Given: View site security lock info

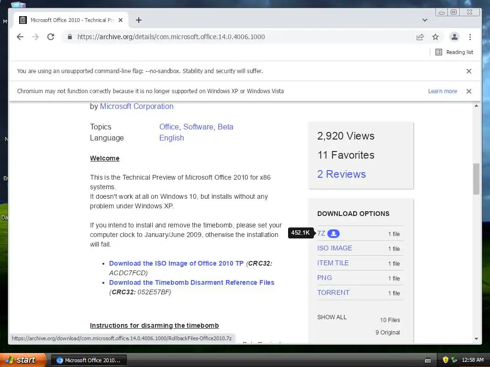Looking at the screenshot, I should point(70,37).
